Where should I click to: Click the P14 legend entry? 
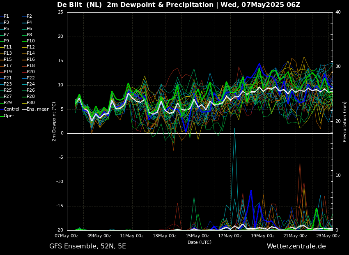point(29,53)
